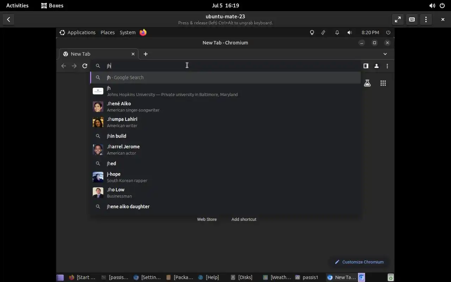Open GNOME power menu icon
451x282 pixels.
(x=442, y=6)
